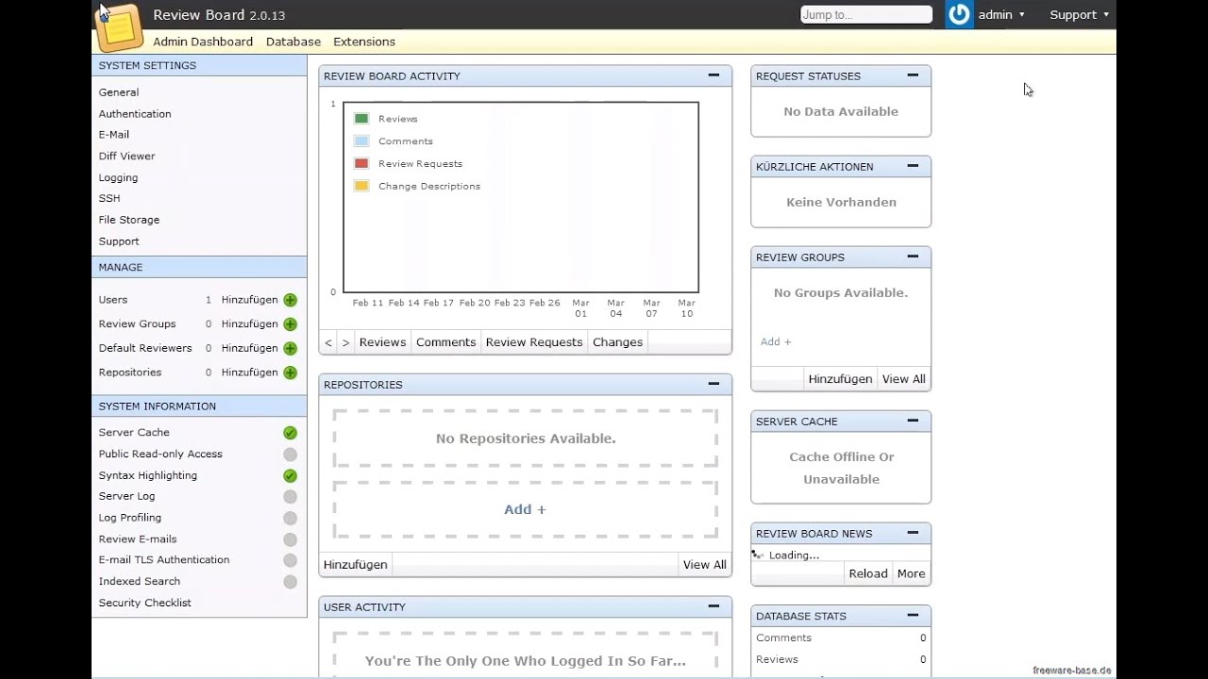The image size is (1208, 679).
Task: Go to previous period in activity graph
Action: pyautogui.click(x=328, y=342)
